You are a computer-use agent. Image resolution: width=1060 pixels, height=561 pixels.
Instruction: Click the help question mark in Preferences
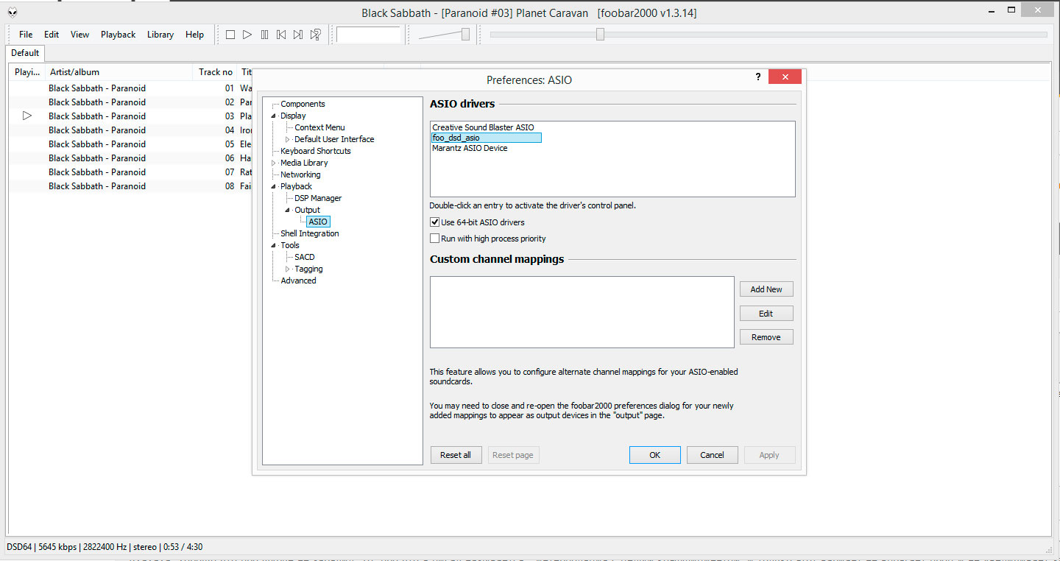tap(758, 77)
